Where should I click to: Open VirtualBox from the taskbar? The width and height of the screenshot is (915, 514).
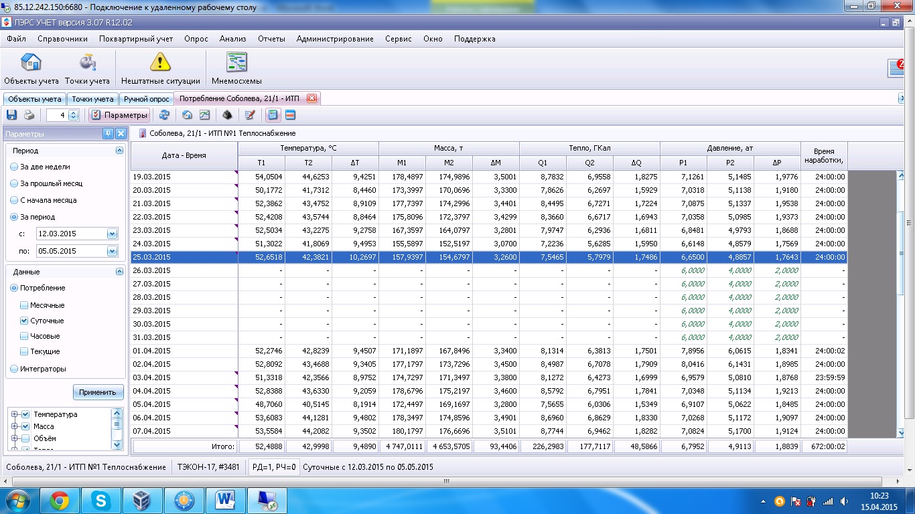pos(143,501)
